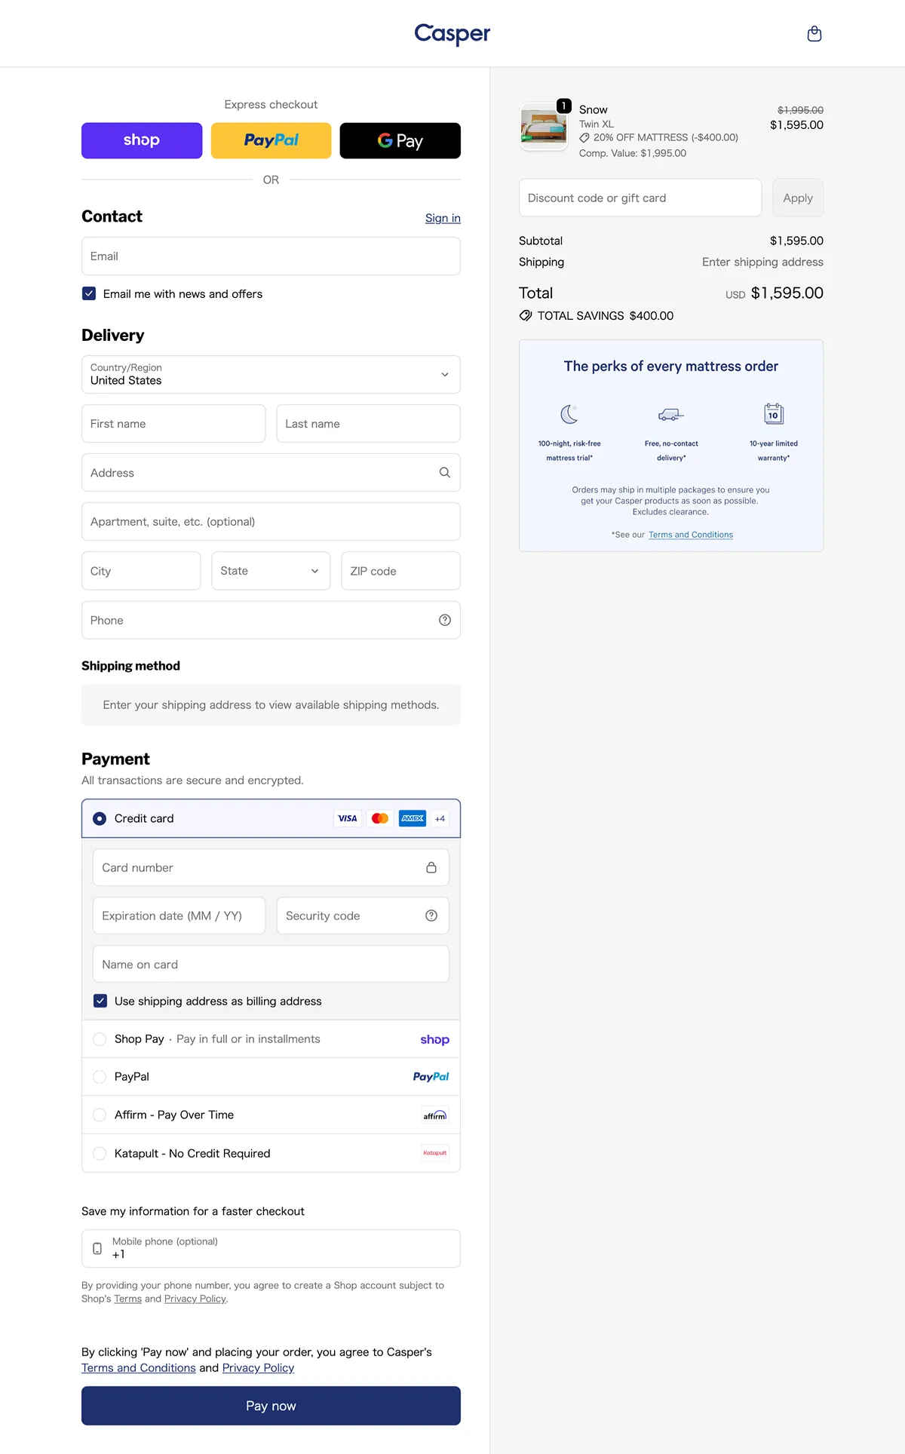Click the Snow mattress product thumbnail
Viewport: 905px width, 1454px height.
[x=543, y=127]
